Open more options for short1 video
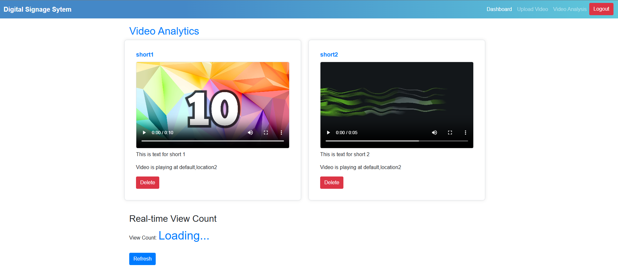Viewport: 618px width, 267px height. coord(281,133)
